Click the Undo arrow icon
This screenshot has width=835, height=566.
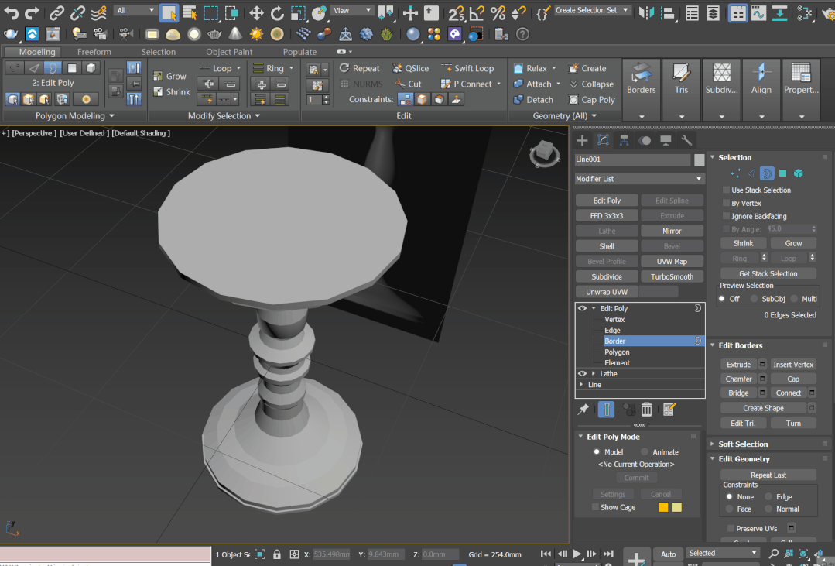11,12
